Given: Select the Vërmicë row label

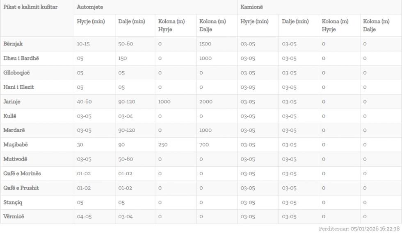Looking at the screenshot, I should pos(14,217).
